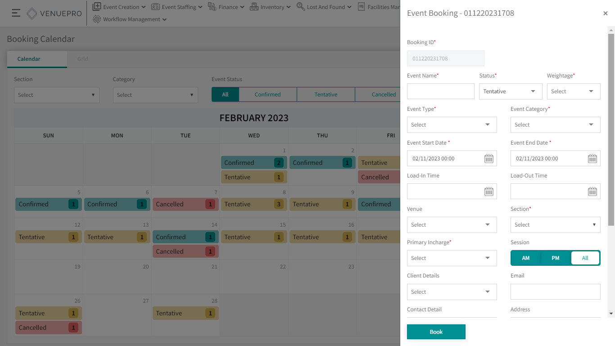
Task: Open the Primary Incharge dropdown
Action: tap(452, 258)
